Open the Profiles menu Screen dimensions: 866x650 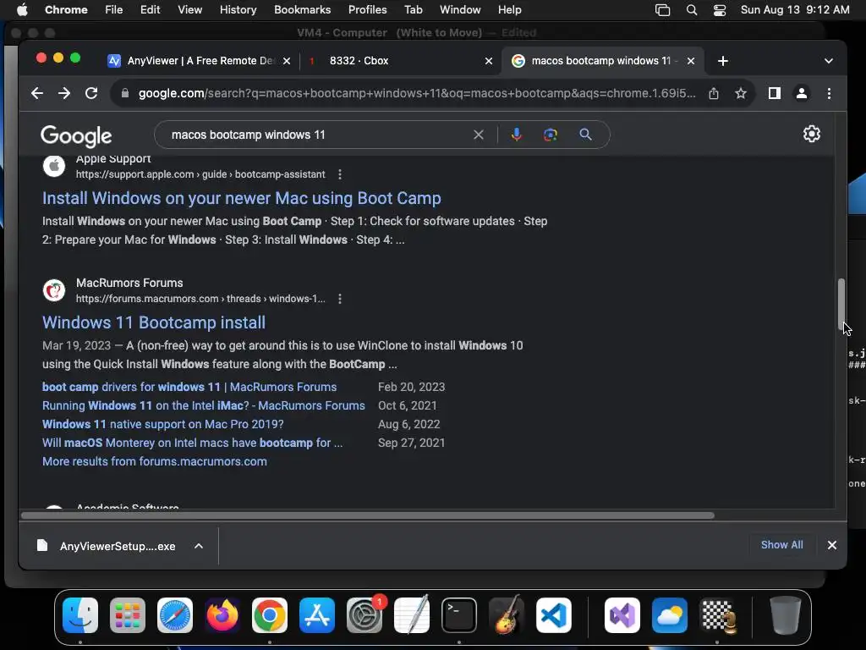click(367, 10)
